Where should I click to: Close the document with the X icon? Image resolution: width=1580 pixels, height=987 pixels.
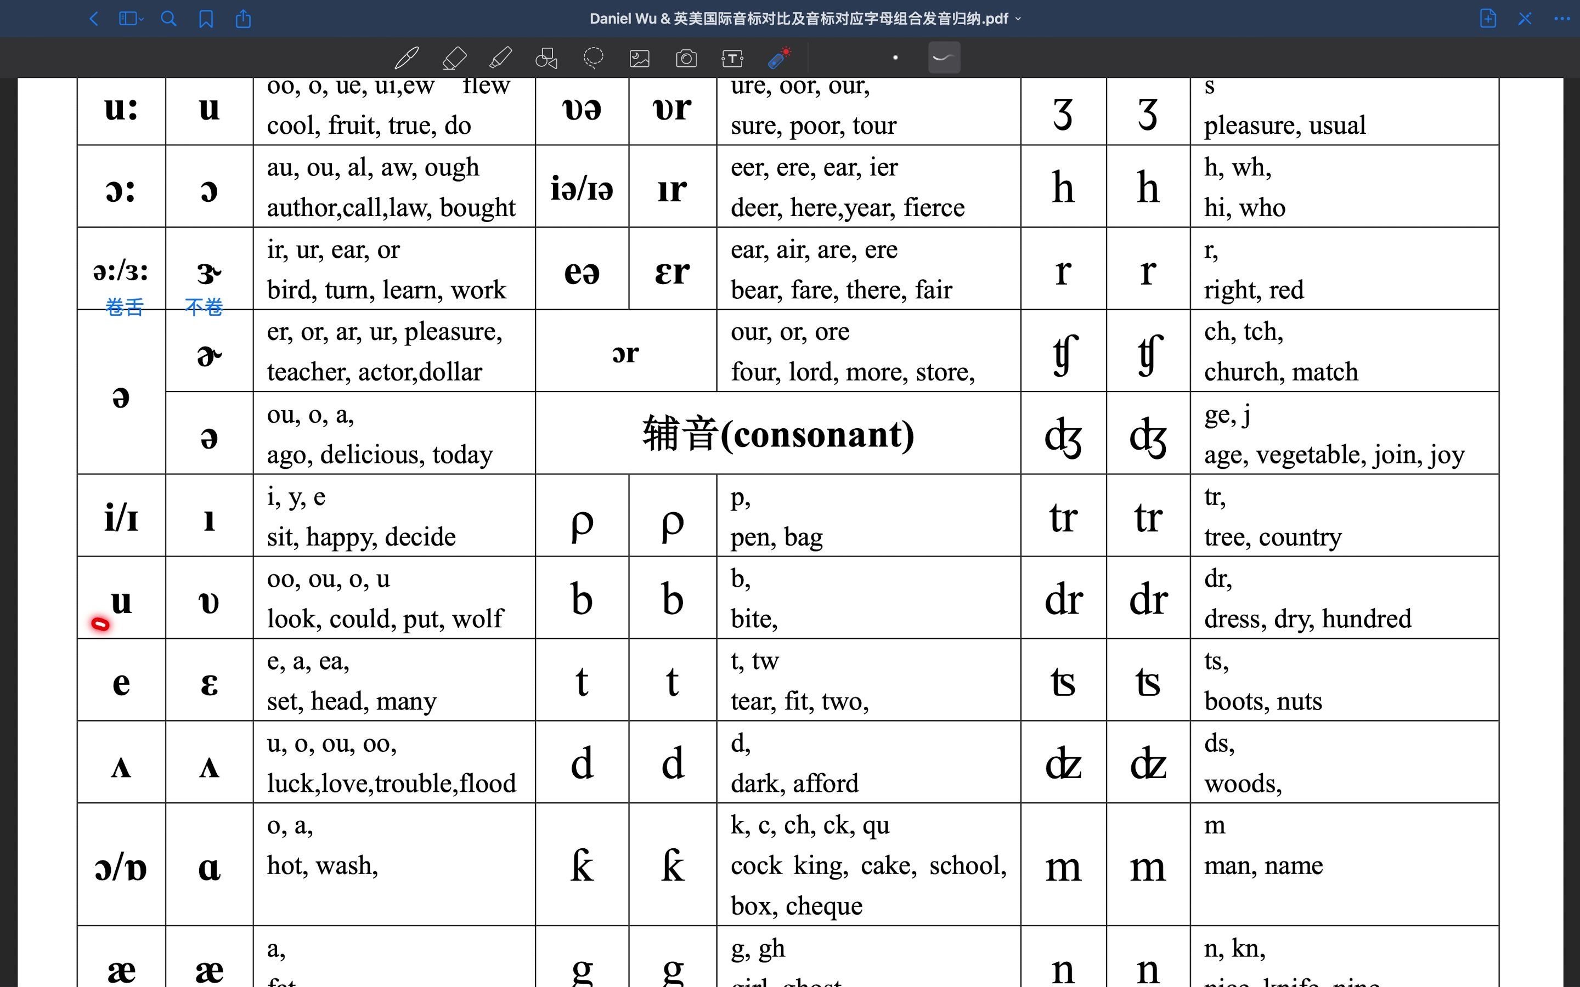[1525, 19]
